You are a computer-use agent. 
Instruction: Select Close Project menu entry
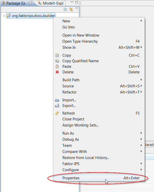[73, 119]
